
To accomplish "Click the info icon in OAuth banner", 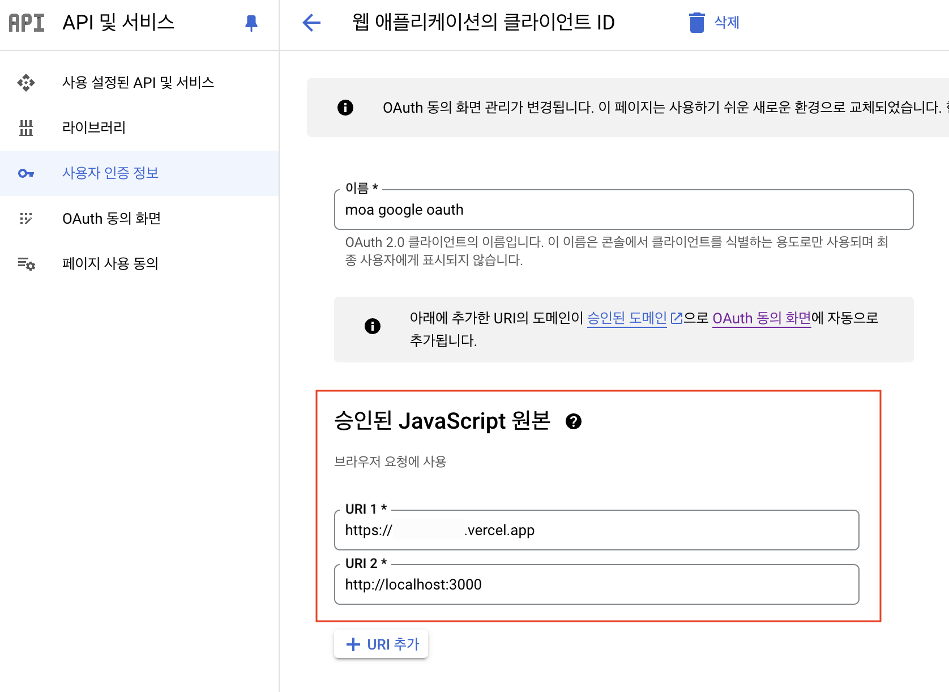I will (345, 108).
